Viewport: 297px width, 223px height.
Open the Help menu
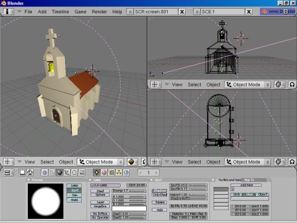(x=117, y=12)
